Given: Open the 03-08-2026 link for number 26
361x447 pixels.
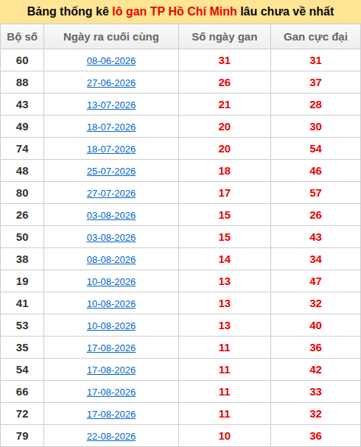Looking at the screenshot, I should [x=111, y=215].
